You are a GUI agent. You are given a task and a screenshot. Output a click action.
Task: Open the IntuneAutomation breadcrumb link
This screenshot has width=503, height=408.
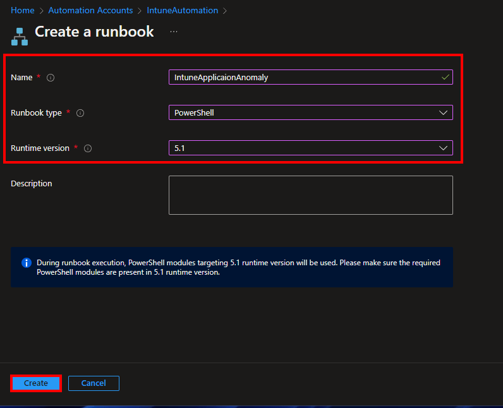183,10
